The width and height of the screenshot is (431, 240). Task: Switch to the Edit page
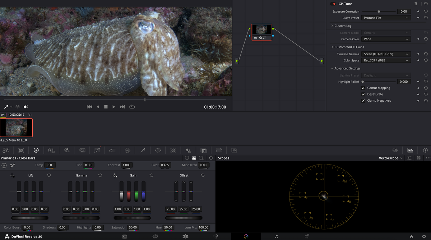pos(185,236)
